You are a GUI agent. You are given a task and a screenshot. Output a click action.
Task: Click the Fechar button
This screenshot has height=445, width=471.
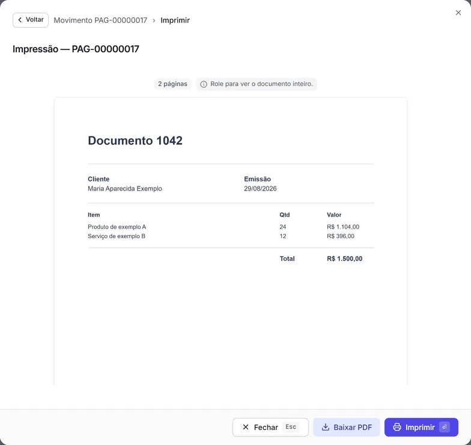(270, 427)
